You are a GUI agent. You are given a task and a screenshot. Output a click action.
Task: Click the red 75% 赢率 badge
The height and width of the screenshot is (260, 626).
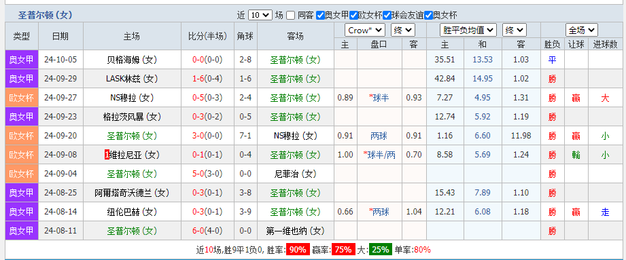click(x=344, y=250)
